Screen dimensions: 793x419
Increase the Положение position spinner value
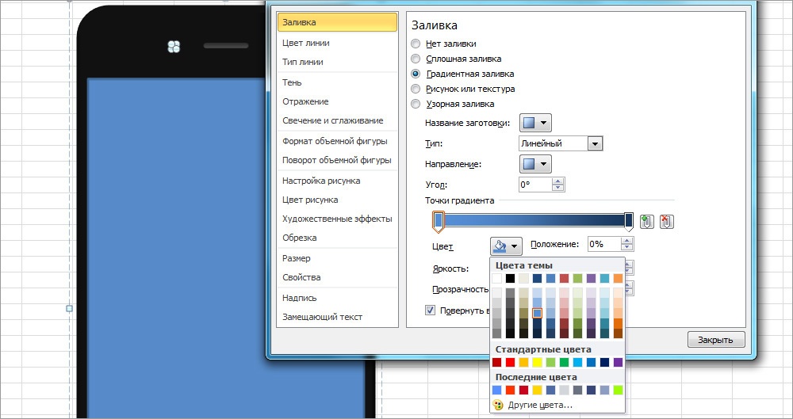pyautogui.click(x=627, y=241)
